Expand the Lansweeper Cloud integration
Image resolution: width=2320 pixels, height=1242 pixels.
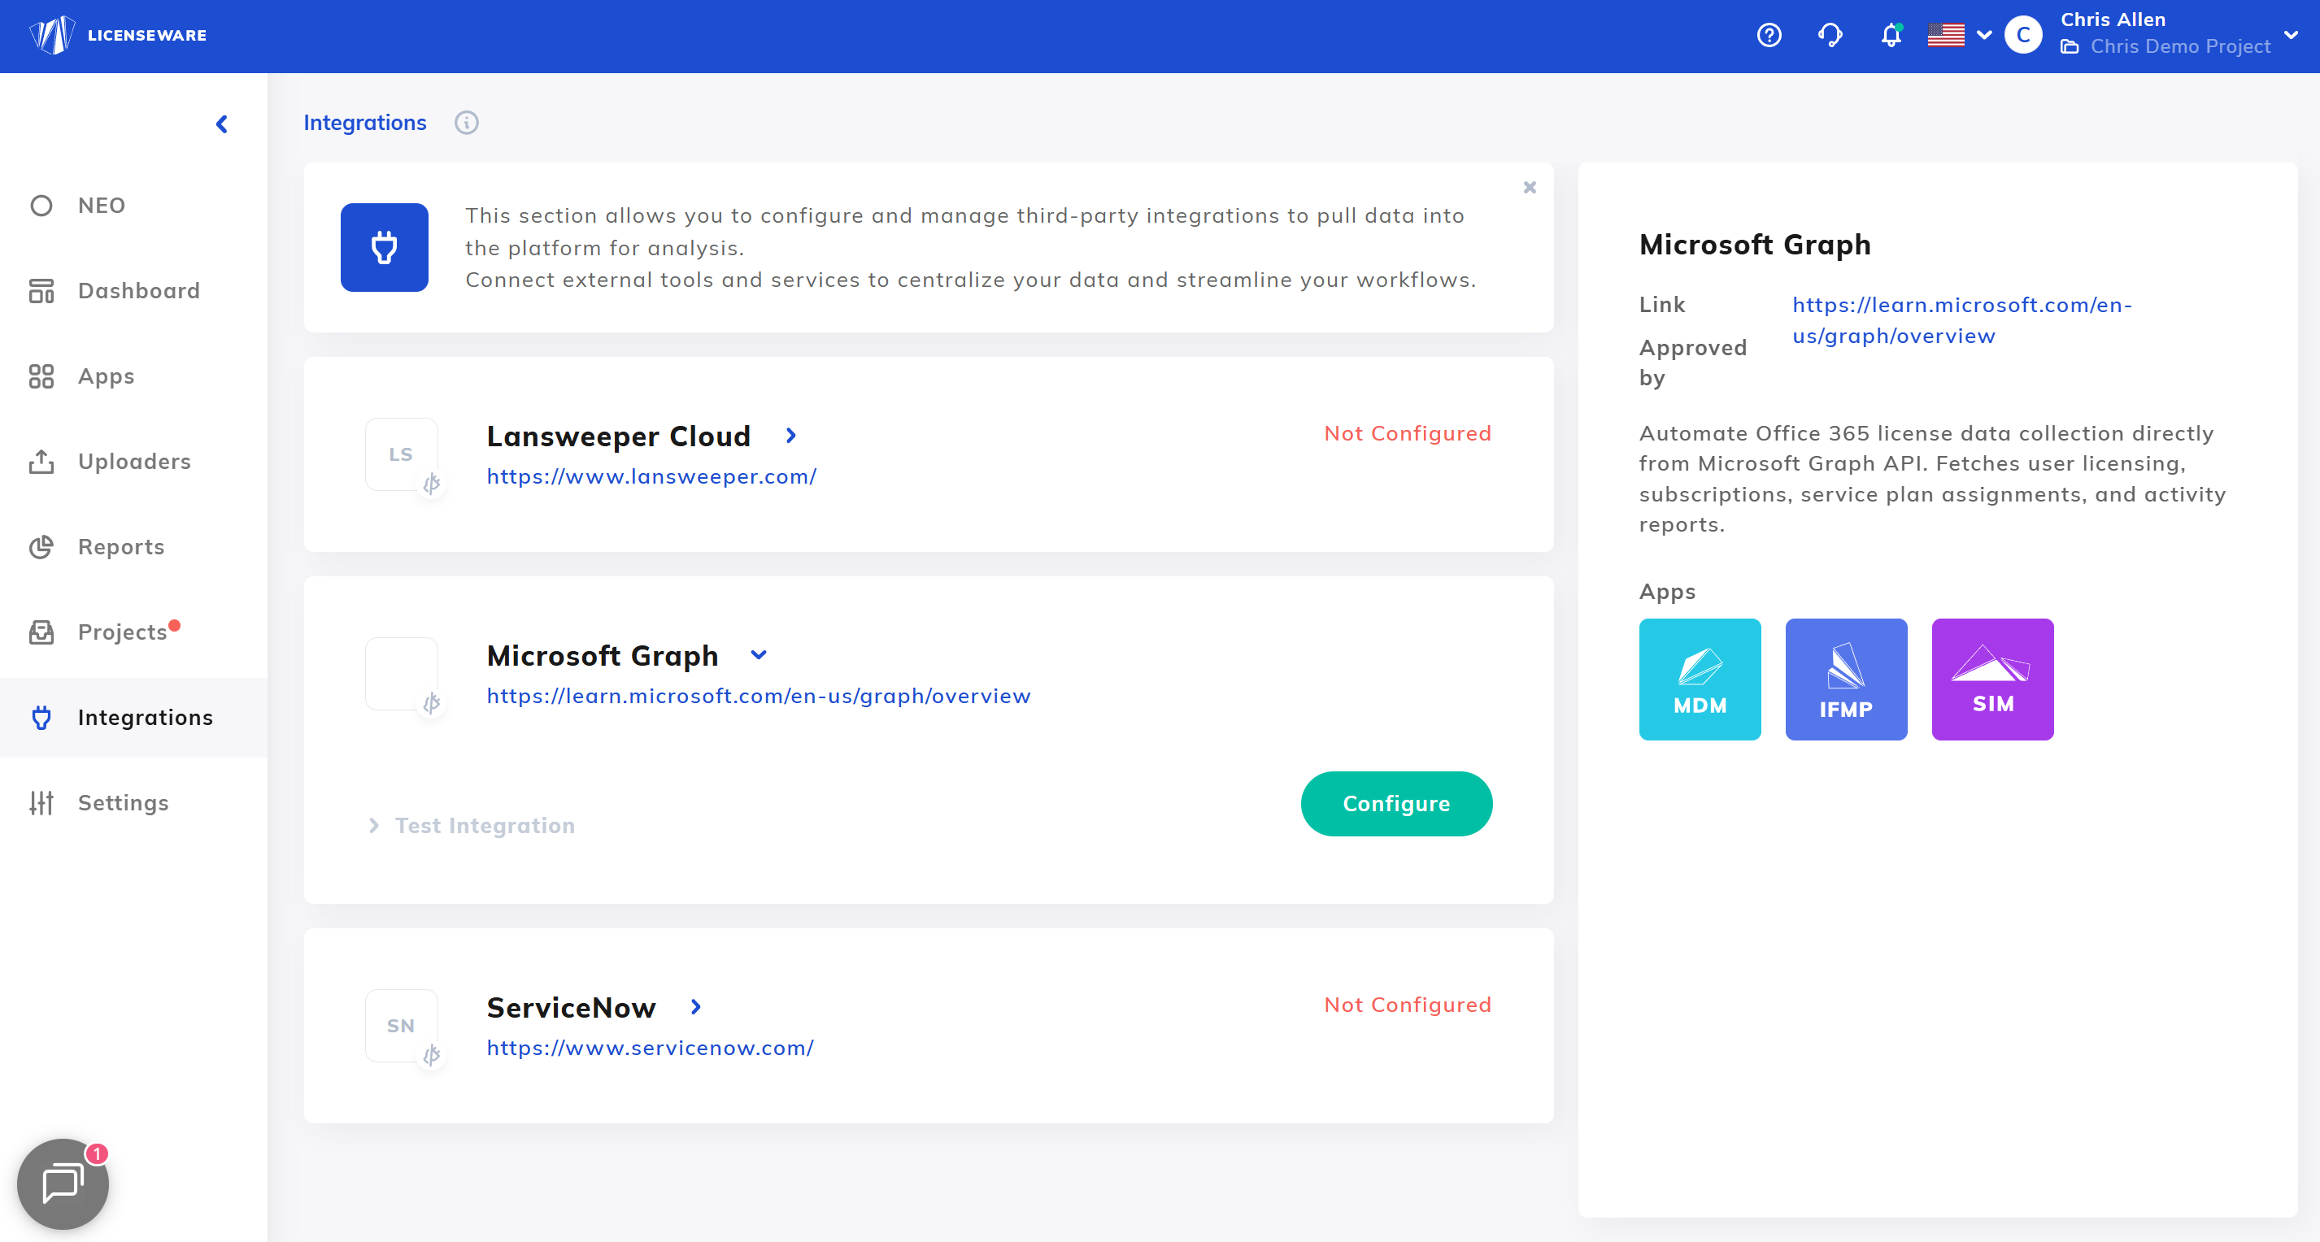[x=790, y=436]
